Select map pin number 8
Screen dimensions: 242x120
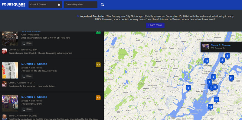[x=222, y=60]
